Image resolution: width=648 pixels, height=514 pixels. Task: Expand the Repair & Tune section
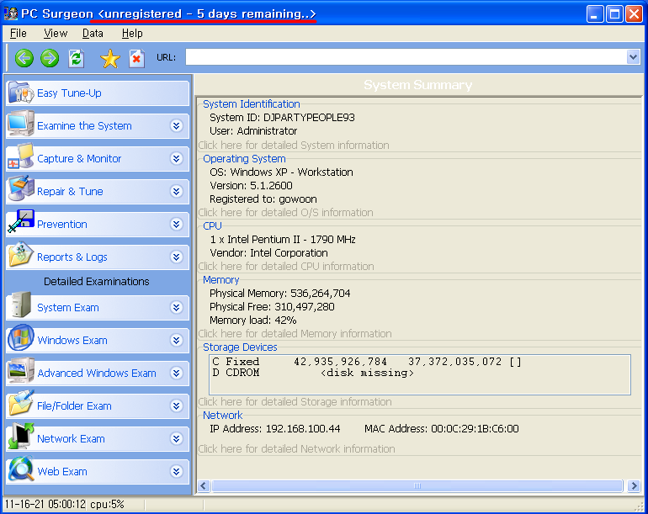click(x=177, y=191)
